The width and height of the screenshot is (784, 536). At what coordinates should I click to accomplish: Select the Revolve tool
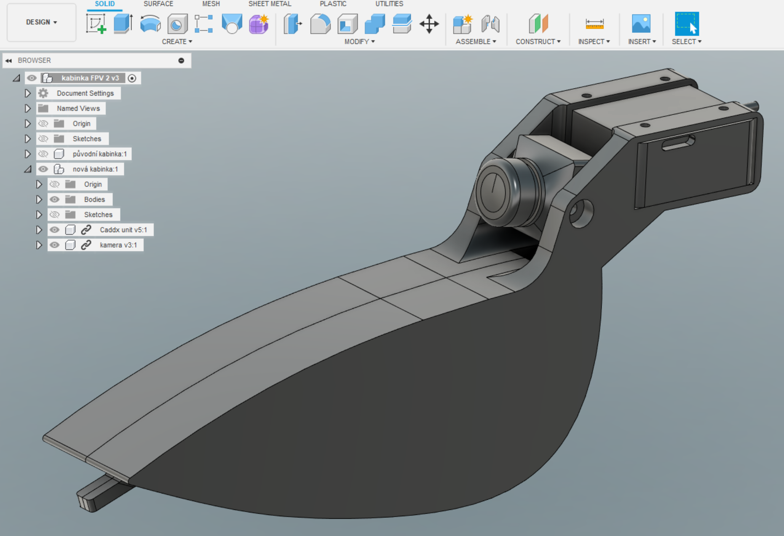pos(150,24)
